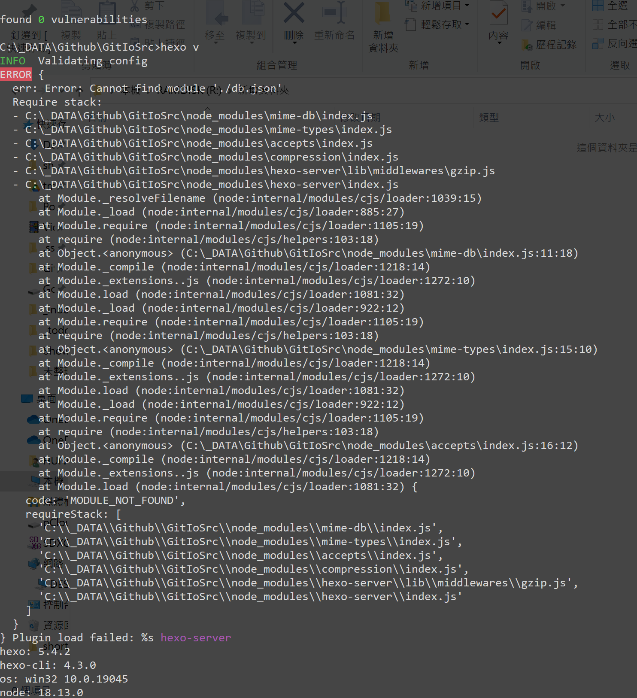This screenshot has width=637, height=698.
Task: Click the 新增資料夾 folder icon in ribbon
Action: click(x=382, y=13)
